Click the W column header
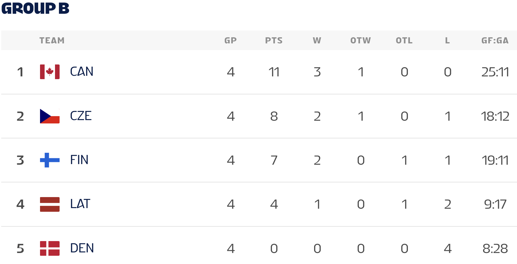 coord(317,41)
